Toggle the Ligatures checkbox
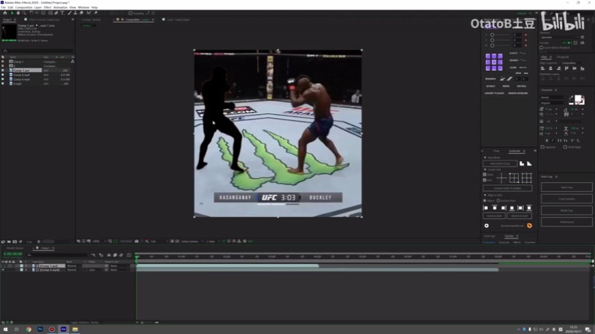 coord(542,147)
